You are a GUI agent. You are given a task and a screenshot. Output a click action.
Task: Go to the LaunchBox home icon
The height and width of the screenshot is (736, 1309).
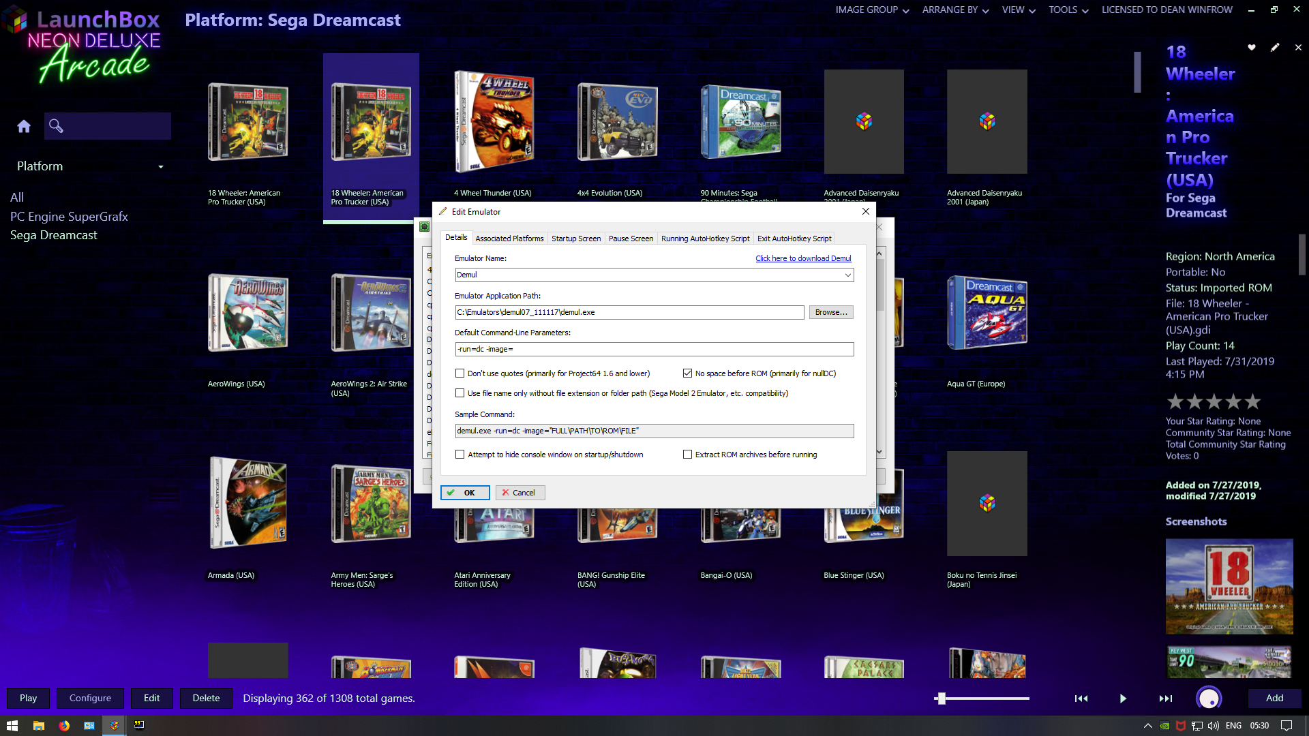coord(24,126)
